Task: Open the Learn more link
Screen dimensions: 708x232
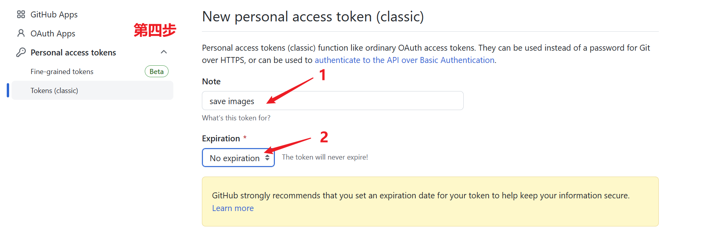Action: click(x=233, y=208)
